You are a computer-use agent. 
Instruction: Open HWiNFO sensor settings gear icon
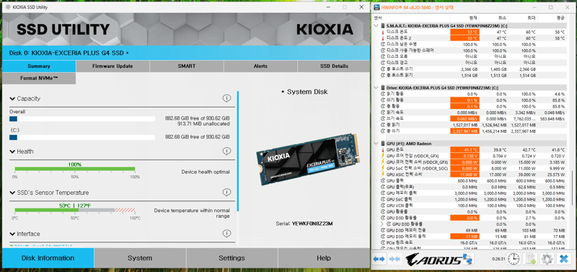pos(547,259)
